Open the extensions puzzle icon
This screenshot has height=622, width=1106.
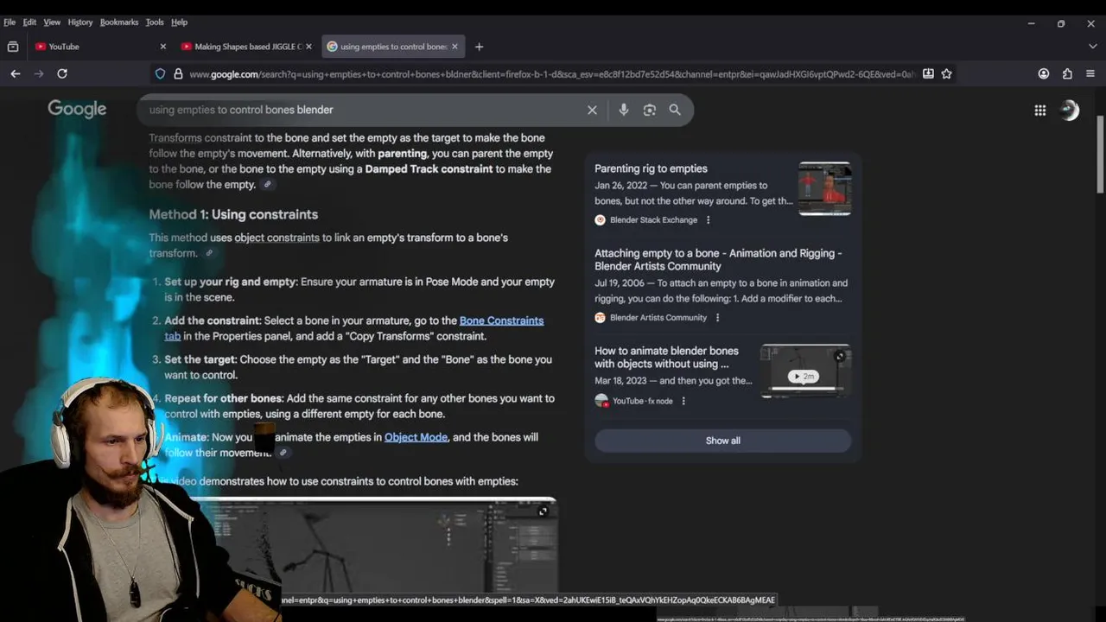tap(1067, 74)
